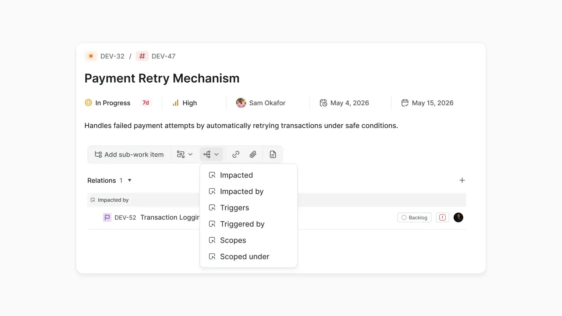Collapse the Relations section triangle
562x316 pixels.
(130, 180)
